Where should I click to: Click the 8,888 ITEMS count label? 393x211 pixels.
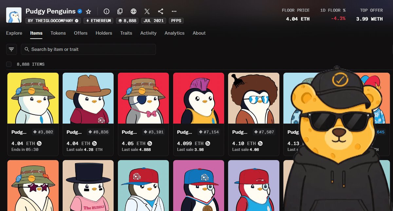point(30,64)
